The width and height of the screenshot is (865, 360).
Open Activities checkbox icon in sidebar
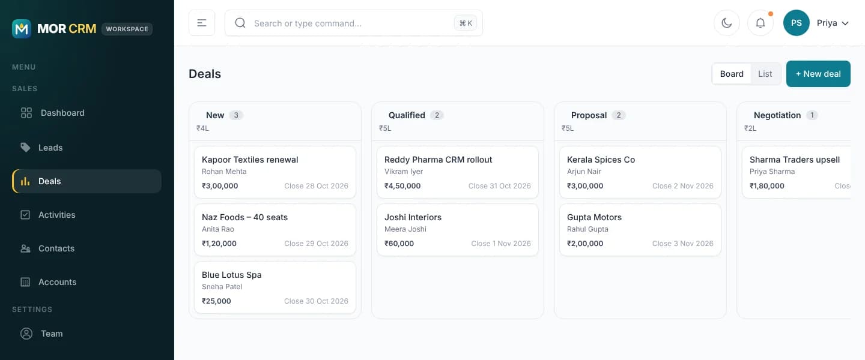click(x=25, y=215)
